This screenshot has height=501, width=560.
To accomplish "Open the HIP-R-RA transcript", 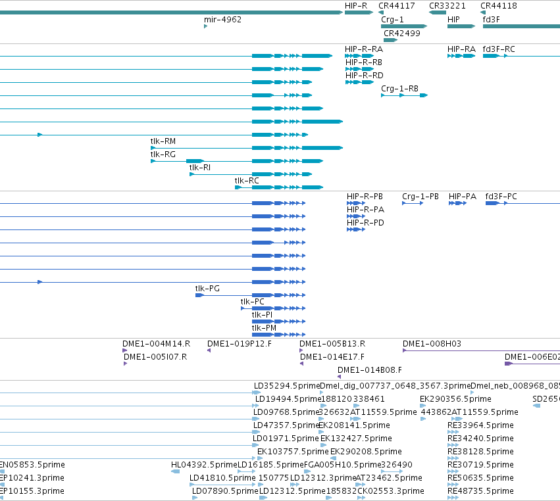I will pos(359,56).
